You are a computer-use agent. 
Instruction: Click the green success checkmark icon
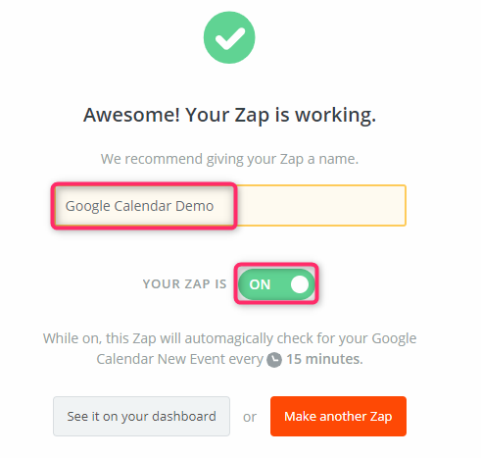pos(229,37)
